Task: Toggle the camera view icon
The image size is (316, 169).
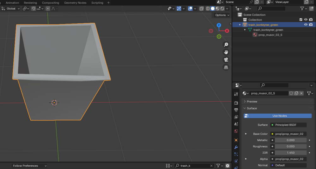Action: coord(226,60)
